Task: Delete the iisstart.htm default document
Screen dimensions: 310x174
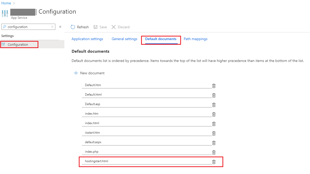Action: (x=214, y=133)
